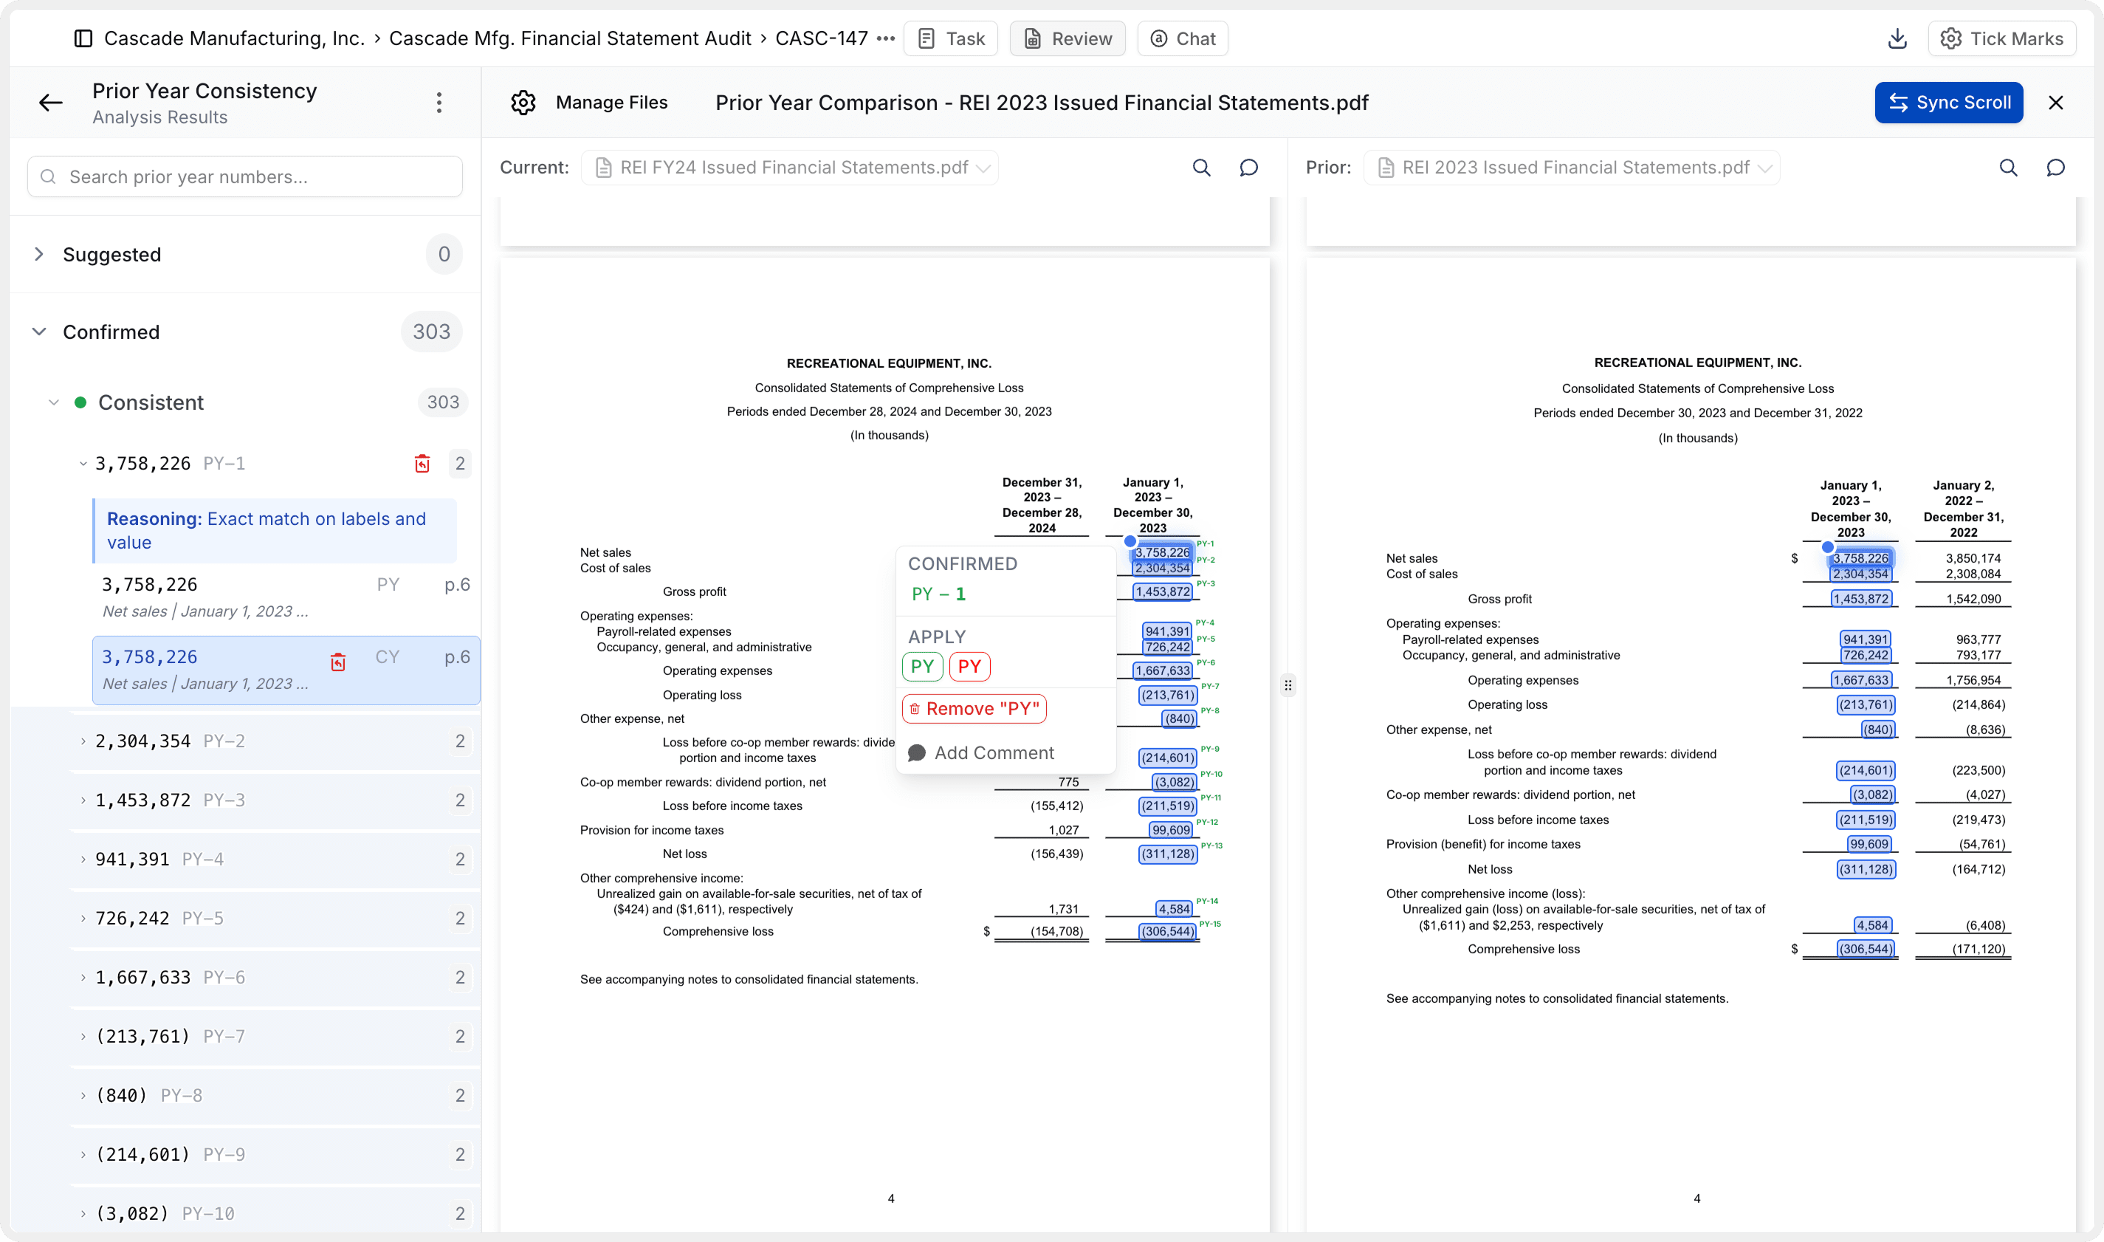Click the red tick mark icon on 3,758,226 PY-1

click(x=422, y=463)
